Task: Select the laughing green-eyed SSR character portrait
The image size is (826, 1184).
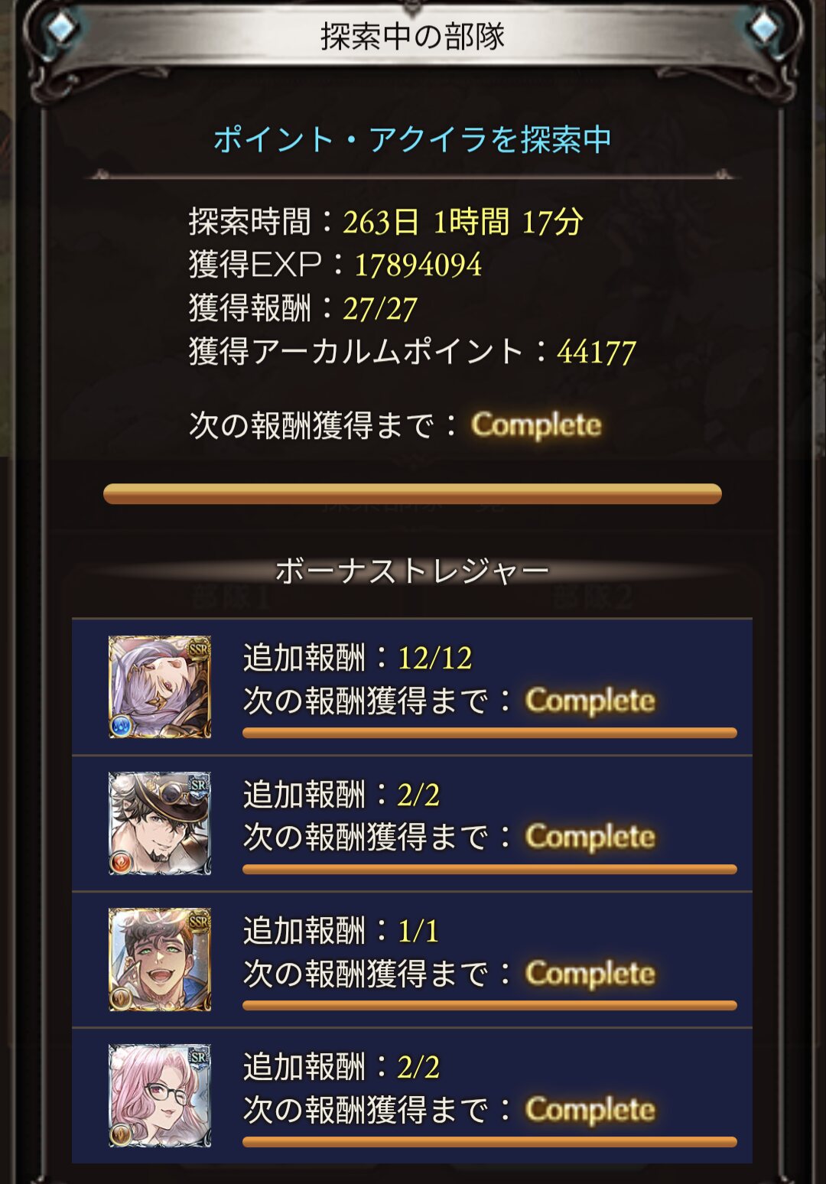Action: tap(160, 959)
